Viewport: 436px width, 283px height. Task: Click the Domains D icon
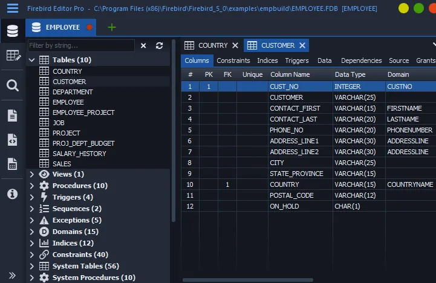(x=44, y=232)
